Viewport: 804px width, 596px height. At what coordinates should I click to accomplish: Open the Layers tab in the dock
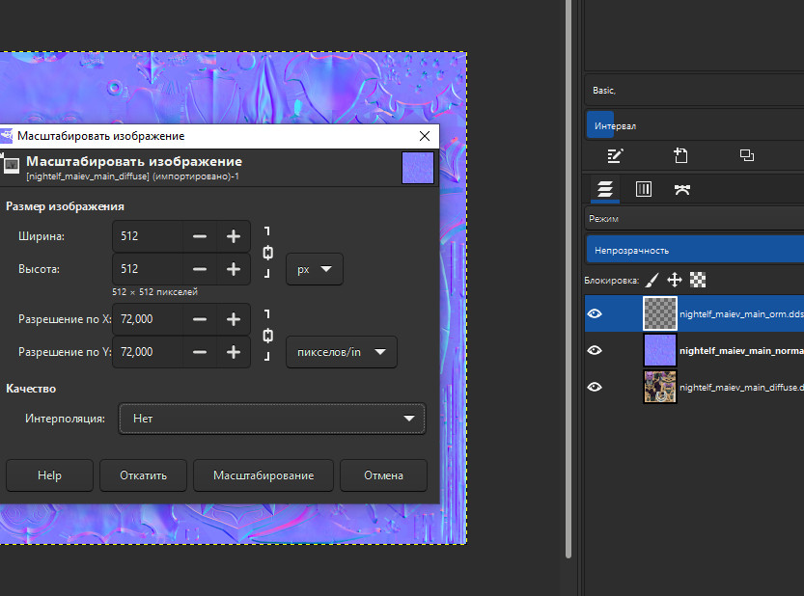605,189
